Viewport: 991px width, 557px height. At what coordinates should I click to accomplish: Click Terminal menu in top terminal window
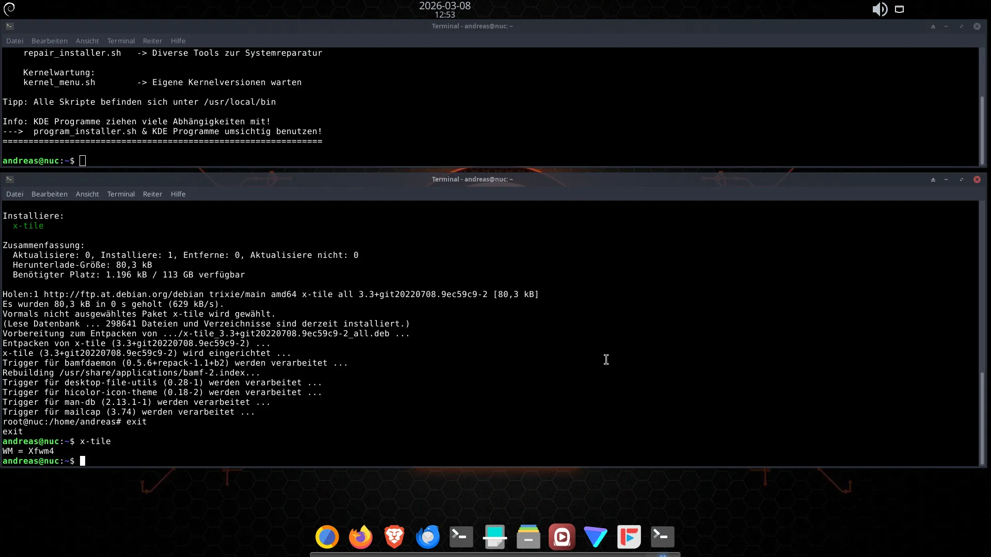(x=121, y=41)
